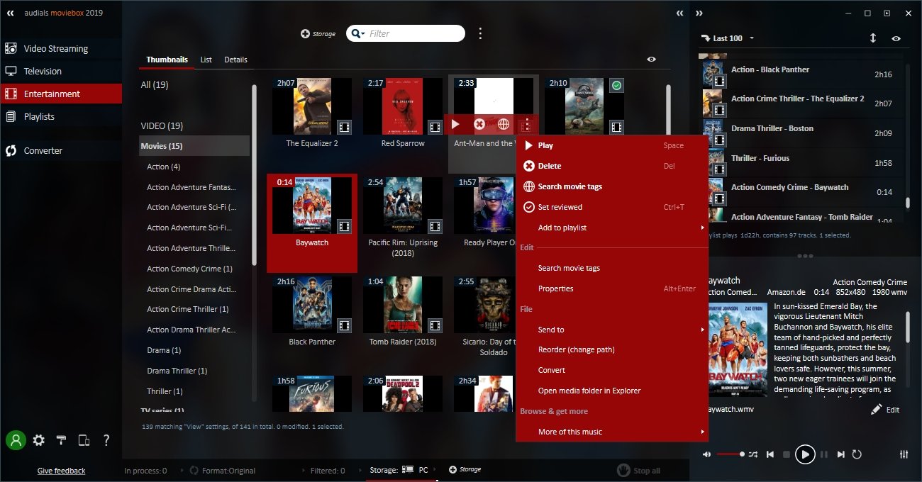The width and height of the screenshot is (922, 482).
Task: Open the Last 100 playlist dropdown
Action: point(728,38)
